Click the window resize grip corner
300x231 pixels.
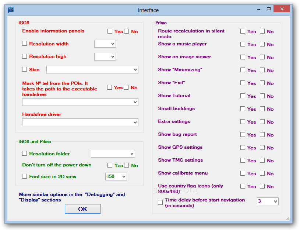[287, 219]
